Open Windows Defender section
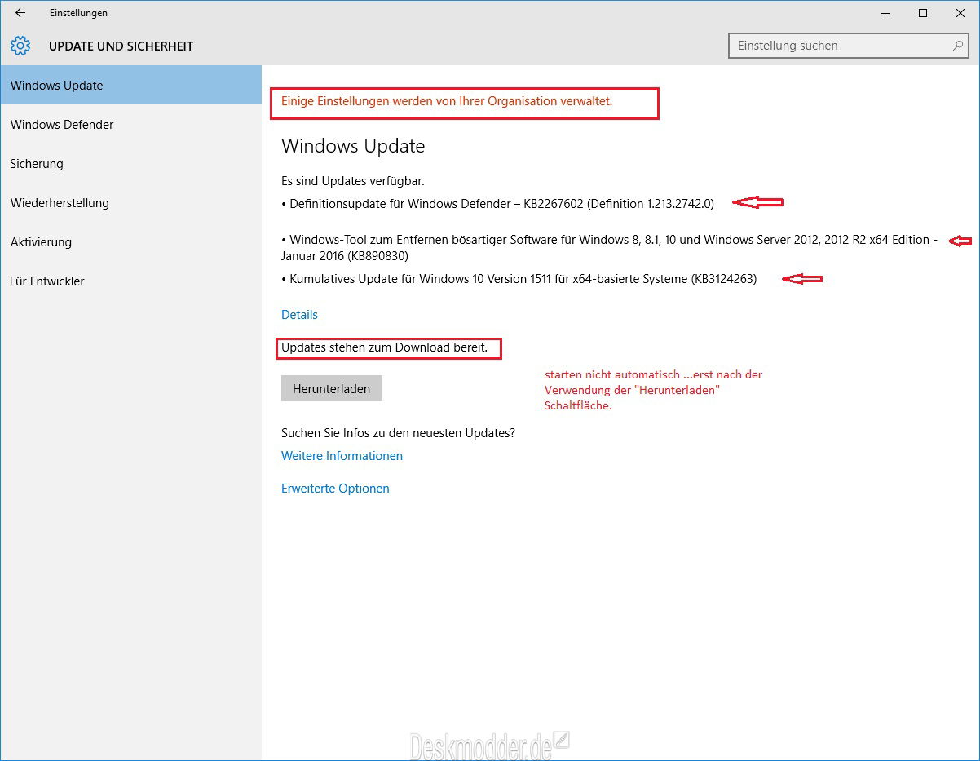The width and height of the screenshot is (980, 761). tap(130, 124)
